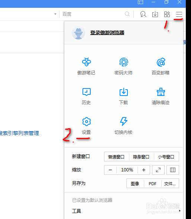Viewport: 191px width, 219px height.
Task: Expand the address bar dropdown arrow
Action: tap(55, 14)
